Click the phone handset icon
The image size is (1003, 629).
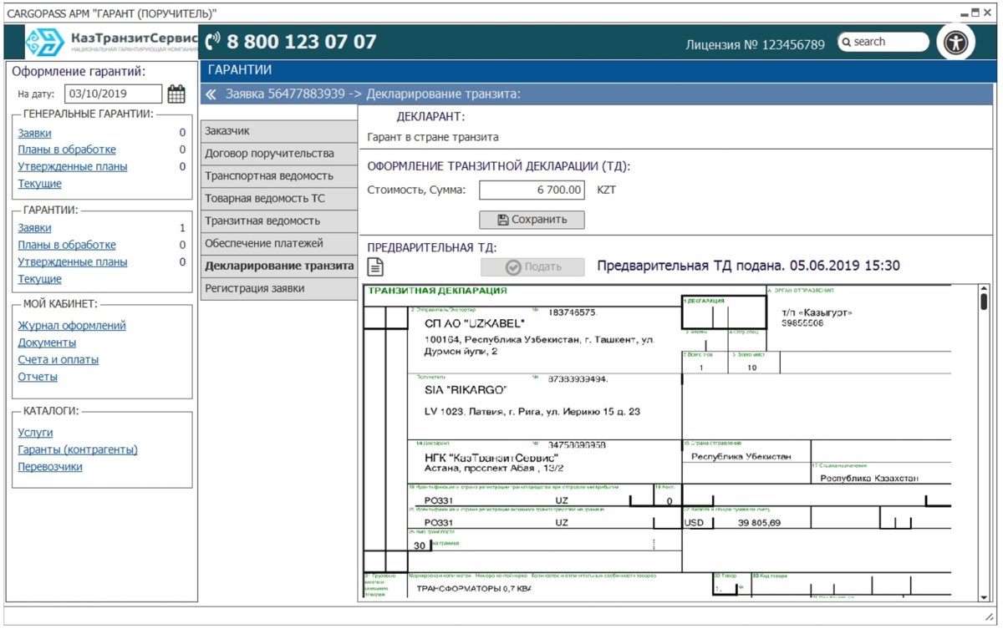coord(212,42)
